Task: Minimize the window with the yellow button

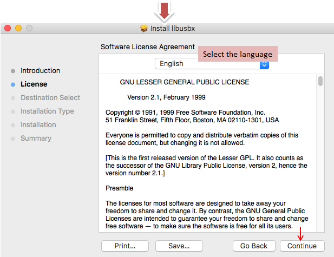Action: tap(18, 28)
